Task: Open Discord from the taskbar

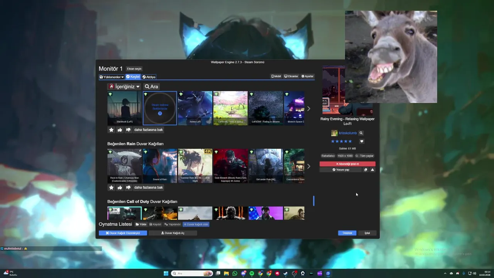Action: 244,273
